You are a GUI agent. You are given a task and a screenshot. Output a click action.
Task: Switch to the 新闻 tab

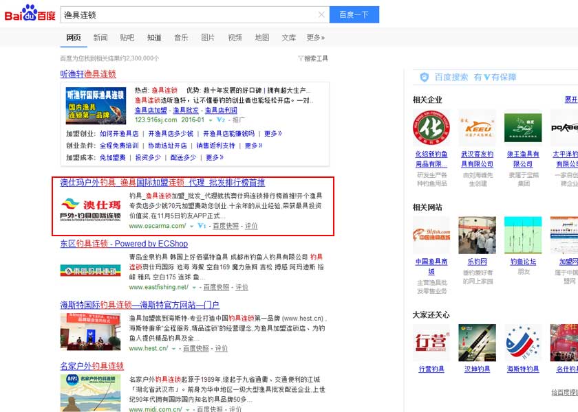(x=100, y=38)
